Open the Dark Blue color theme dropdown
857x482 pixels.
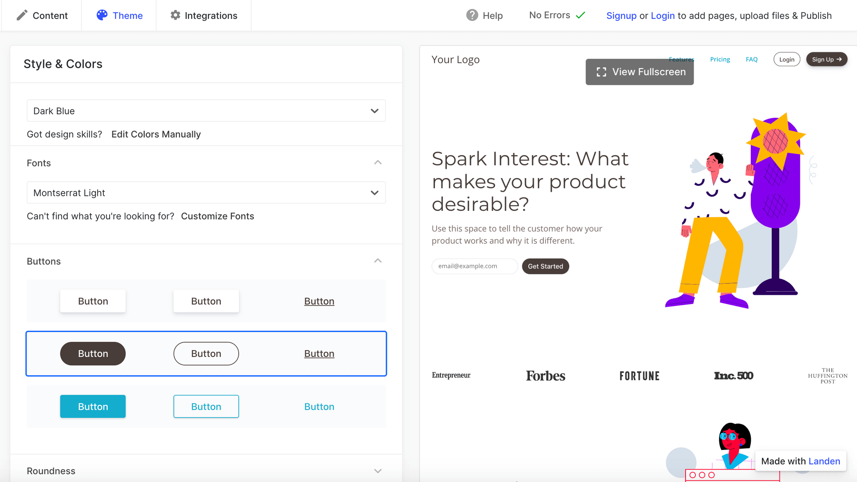click(206, 111)
